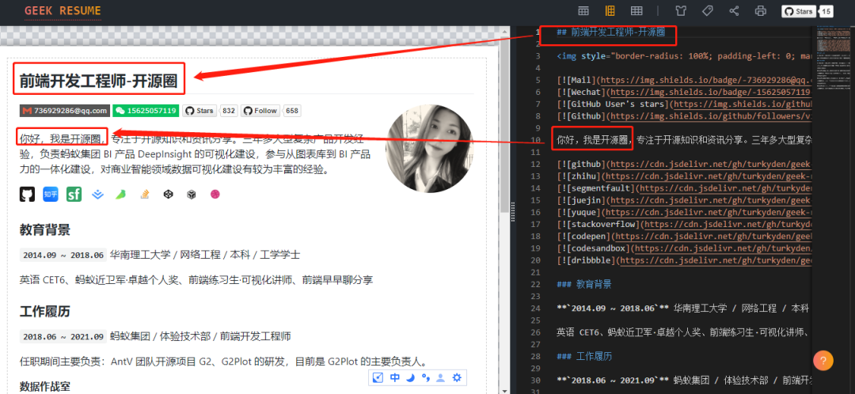Click the [![github] line in the editor
Screen dimensions: 855x394
click(685, 164)
